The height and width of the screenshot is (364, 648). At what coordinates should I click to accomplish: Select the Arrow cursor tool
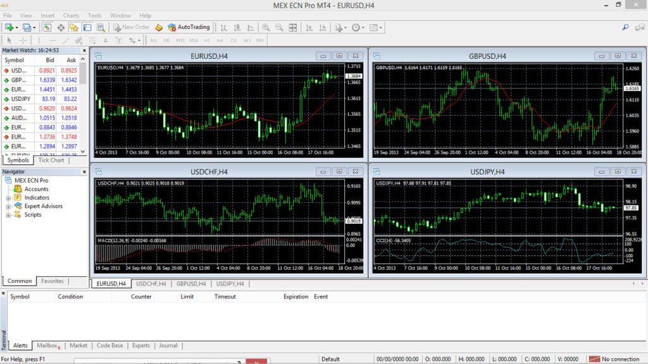(x=9, y=40)
